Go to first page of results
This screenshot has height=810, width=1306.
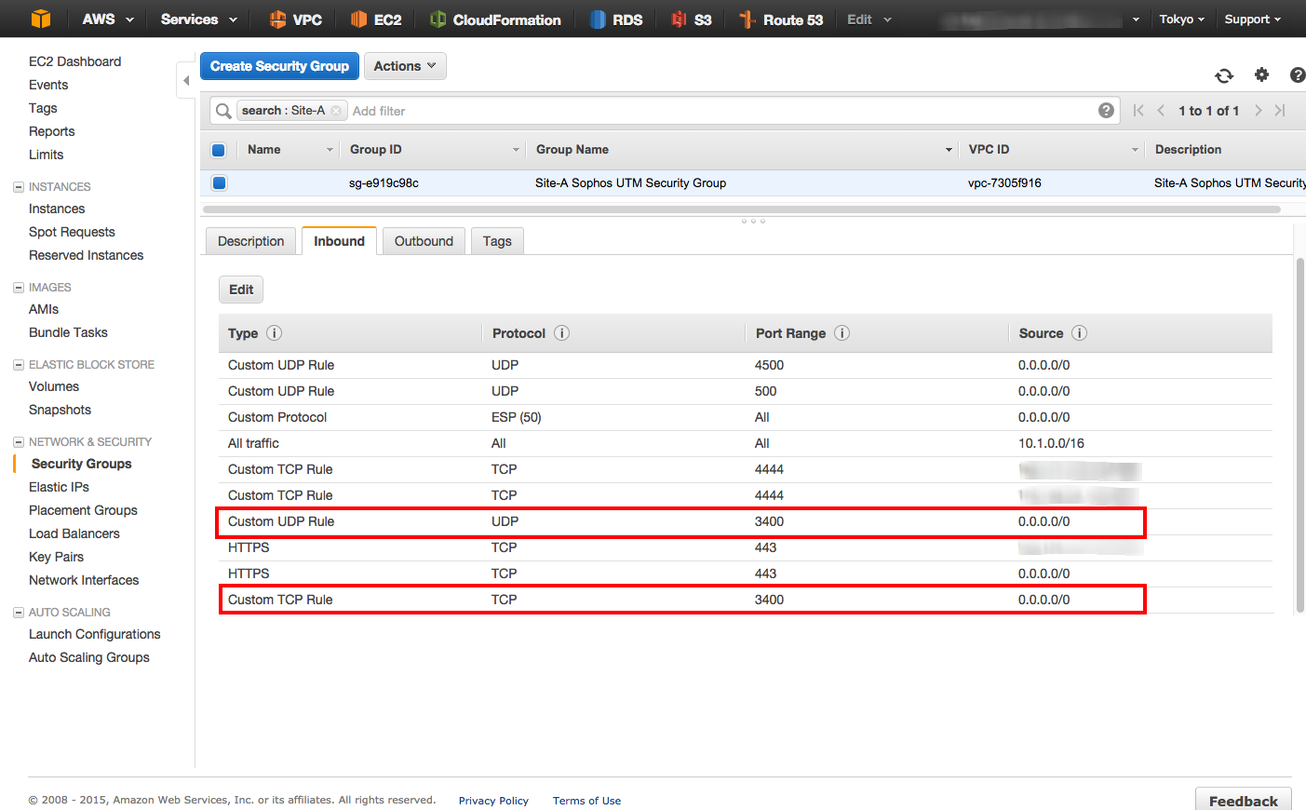click(1138, 110)
